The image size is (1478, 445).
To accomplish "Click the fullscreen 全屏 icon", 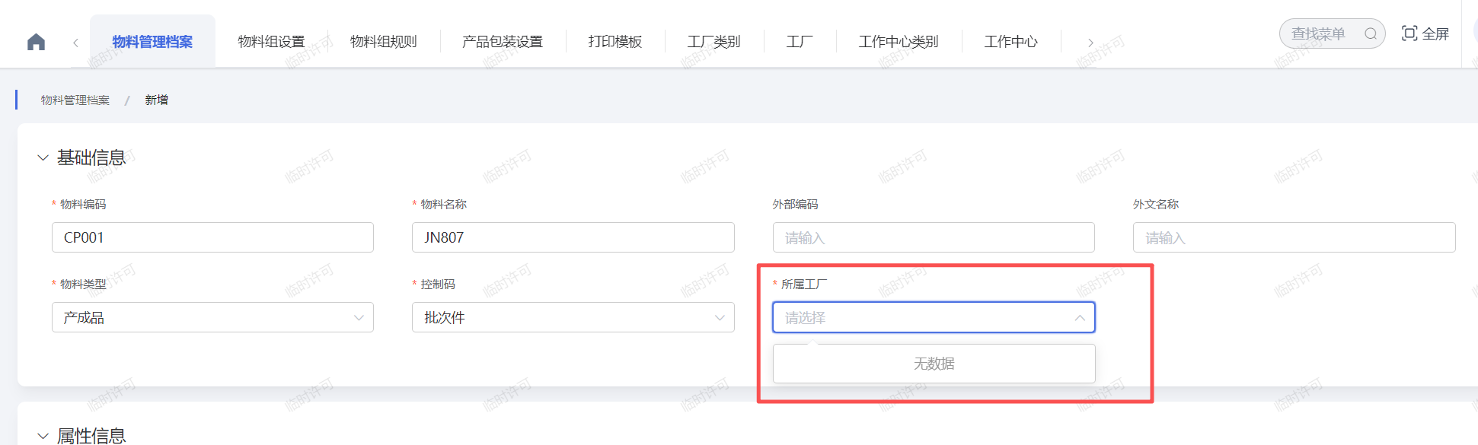I will coord(1409,33).
